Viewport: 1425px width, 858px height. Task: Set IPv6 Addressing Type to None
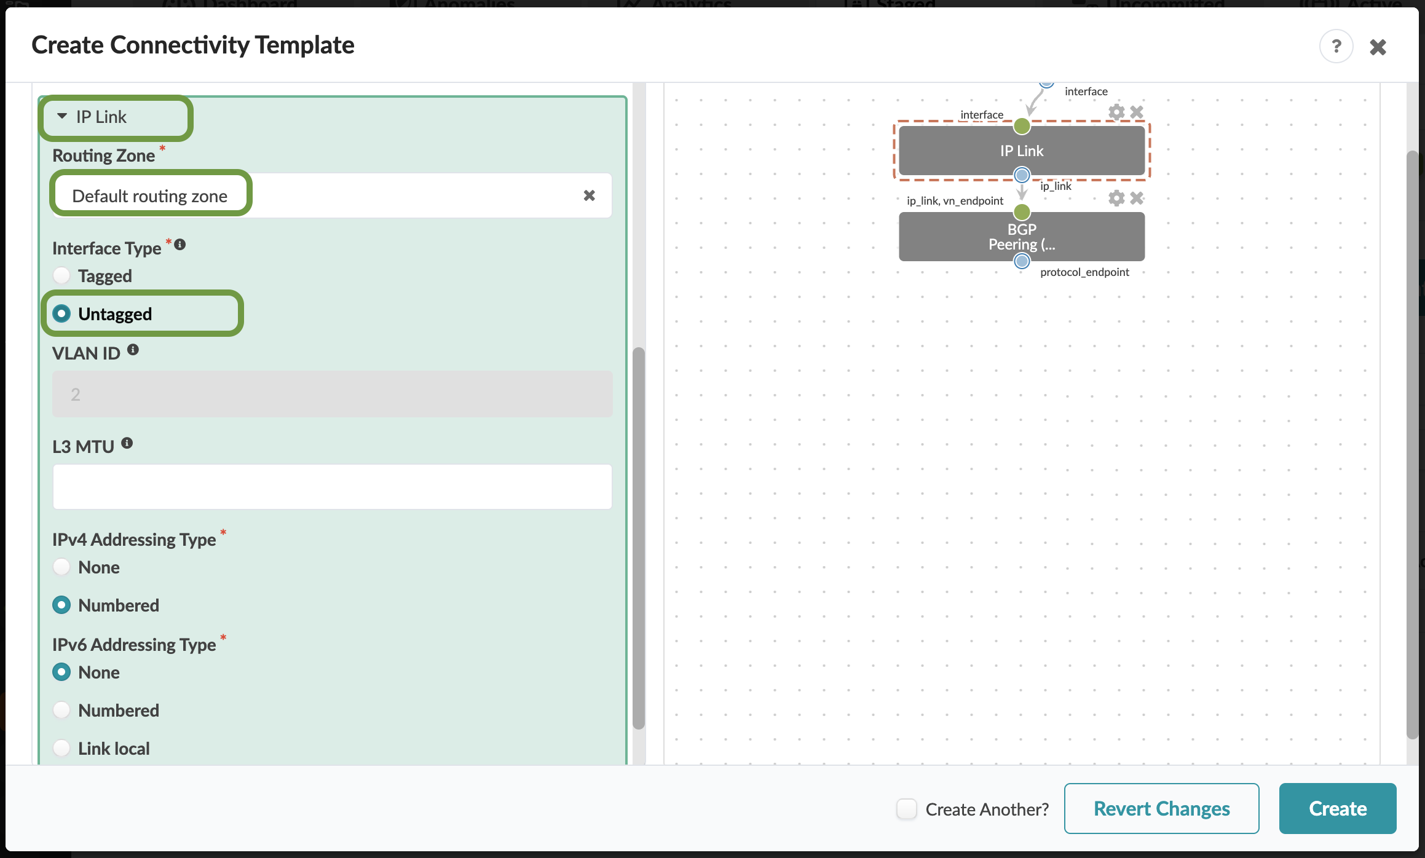click(x=61, y=672)
